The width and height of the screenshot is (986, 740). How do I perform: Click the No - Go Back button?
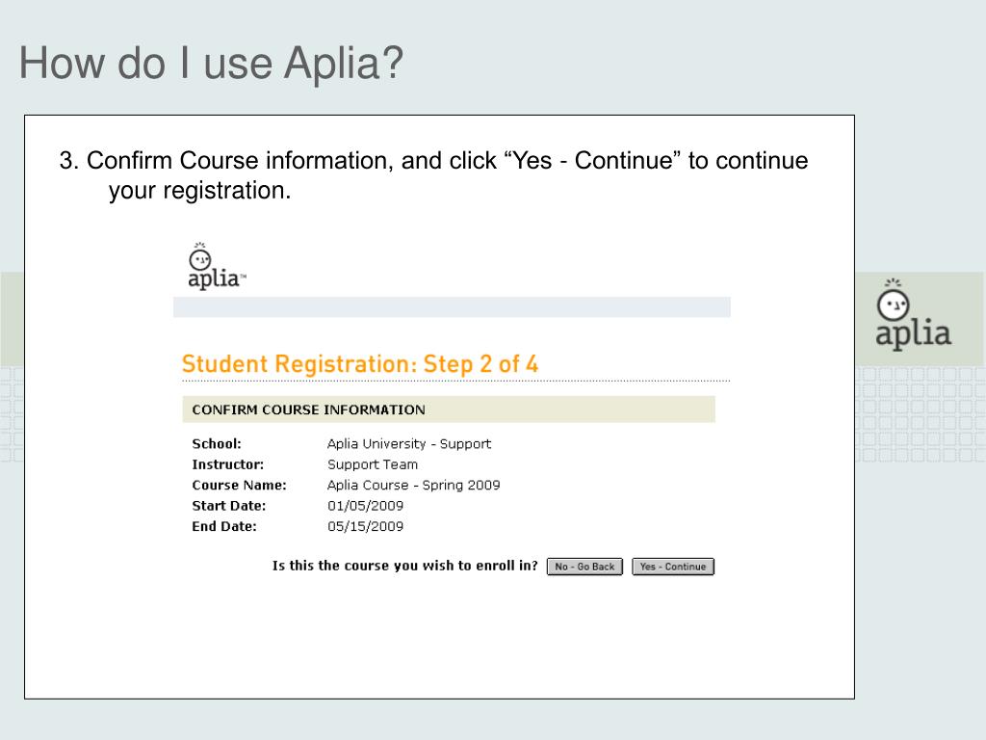pos(584,567)
